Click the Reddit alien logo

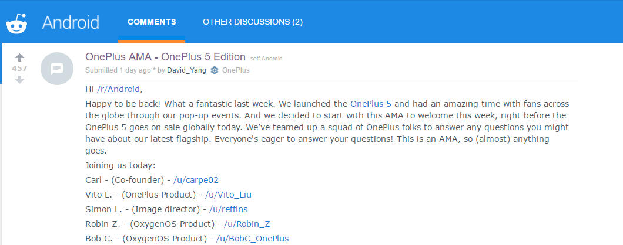(x=16, y=24)
